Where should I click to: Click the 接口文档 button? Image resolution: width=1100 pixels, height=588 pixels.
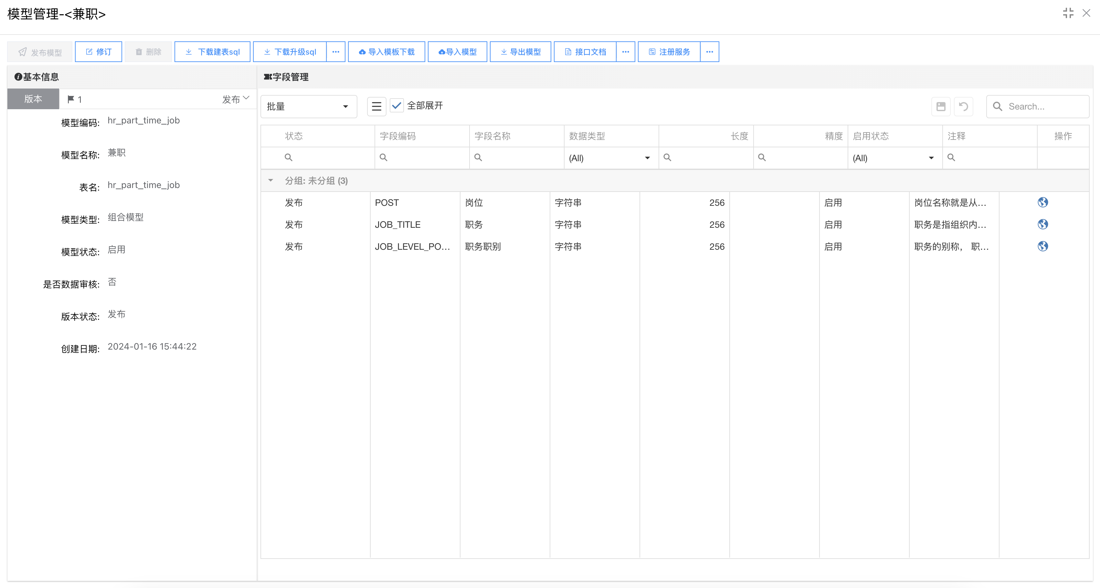(585, 52)
